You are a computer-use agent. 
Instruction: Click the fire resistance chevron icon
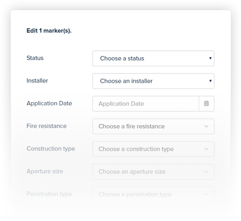206,126
